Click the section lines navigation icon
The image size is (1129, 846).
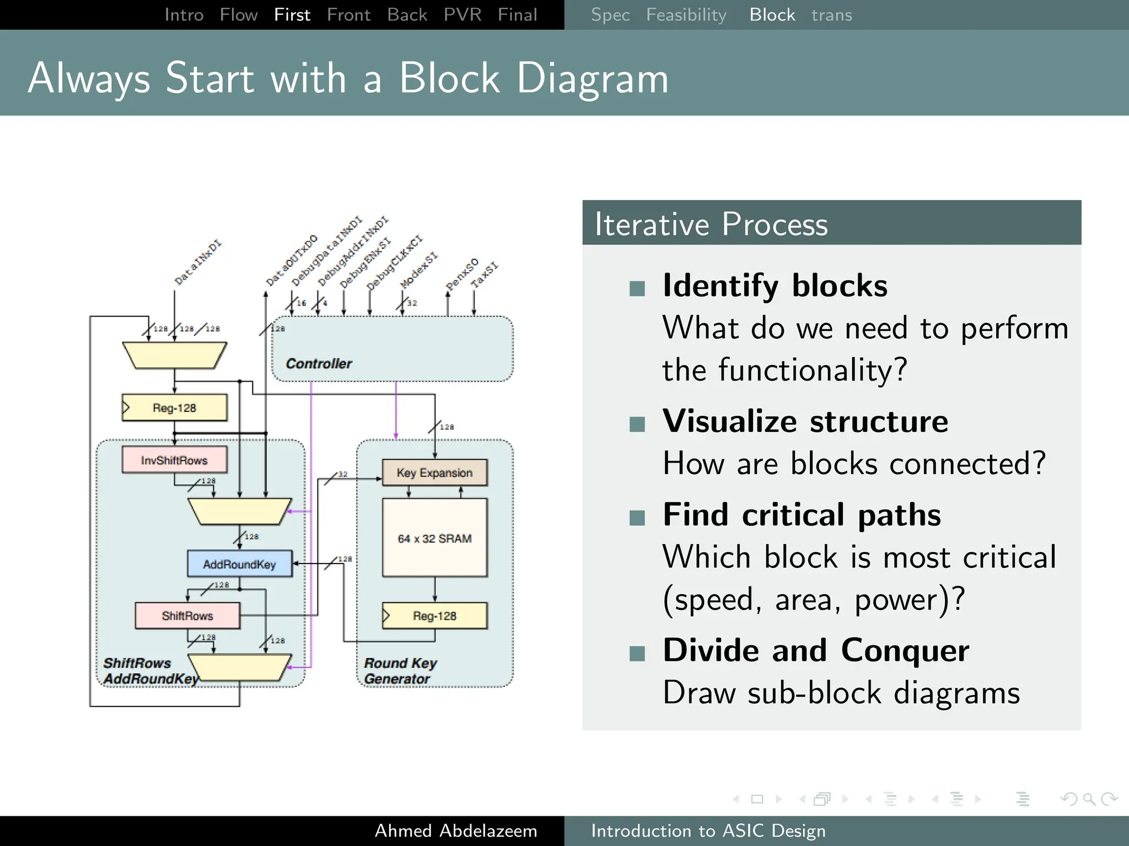point(957,799)
